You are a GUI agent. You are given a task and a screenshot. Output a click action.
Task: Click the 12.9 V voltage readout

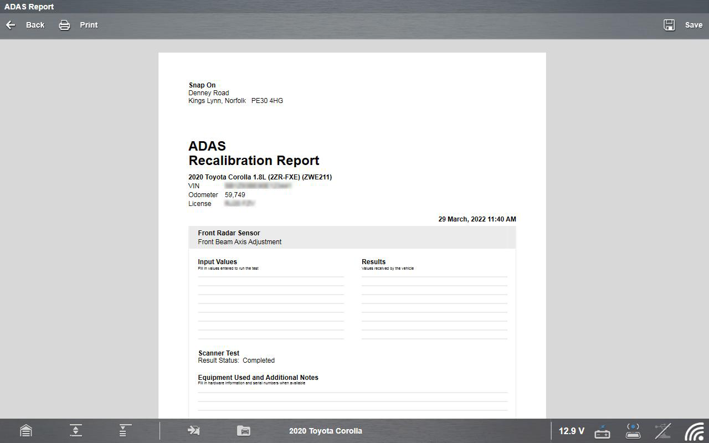(571, 431)
